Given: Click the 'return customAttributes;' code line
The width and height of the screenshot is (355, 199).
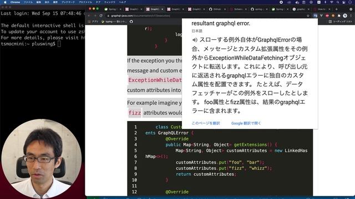Looking at the screenshot, I should point(206,174).
